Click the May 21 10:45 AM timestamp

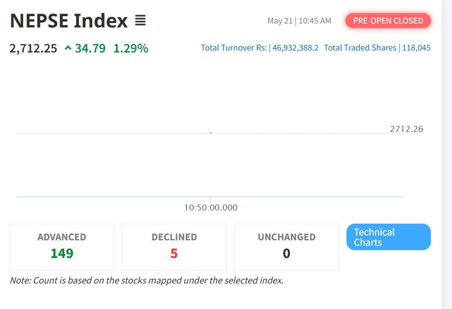[299, 21]
